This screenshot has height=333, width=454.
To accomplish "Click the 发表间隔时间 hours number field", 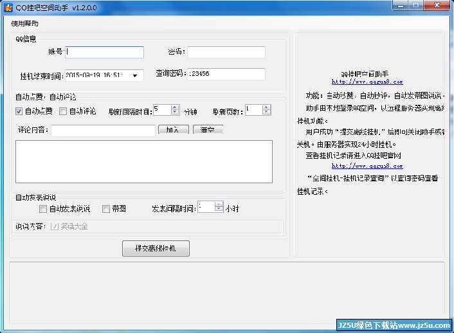I will pos(206,207).
